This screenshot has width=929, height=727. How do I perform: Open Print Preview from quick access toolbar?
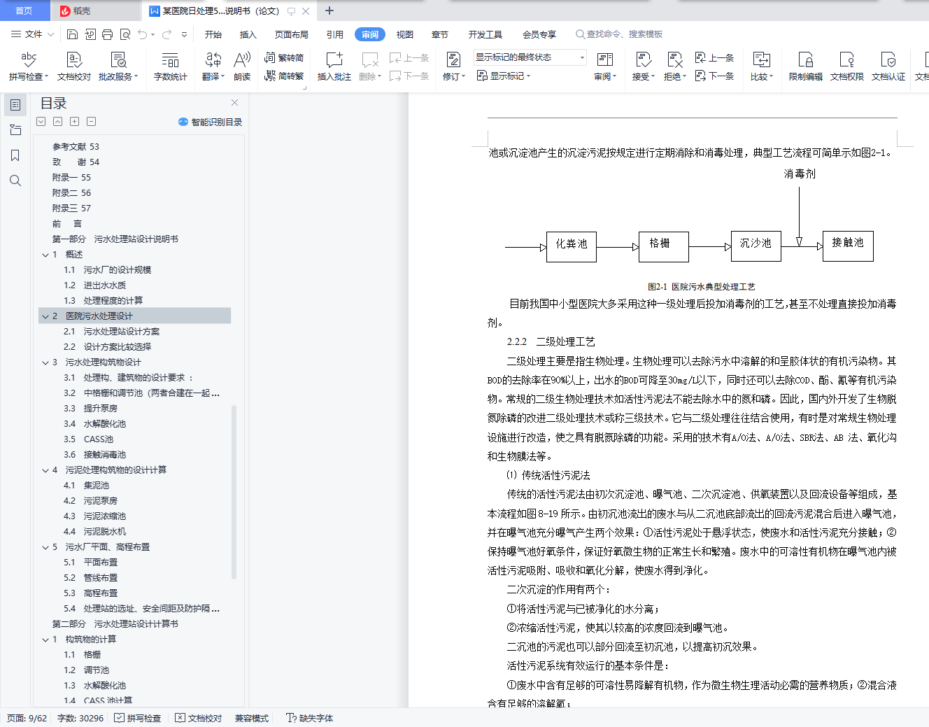125,34
